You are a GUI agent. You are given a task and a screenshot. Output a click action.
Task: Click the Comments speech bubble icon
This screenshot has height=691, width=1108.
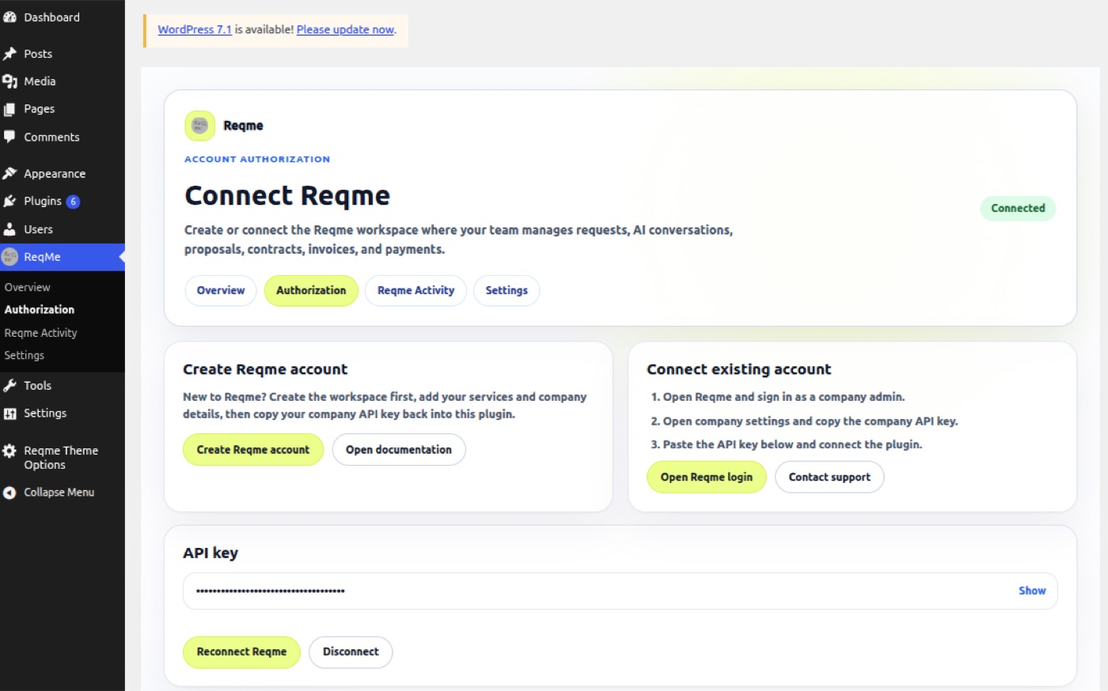tap(9, 137)
